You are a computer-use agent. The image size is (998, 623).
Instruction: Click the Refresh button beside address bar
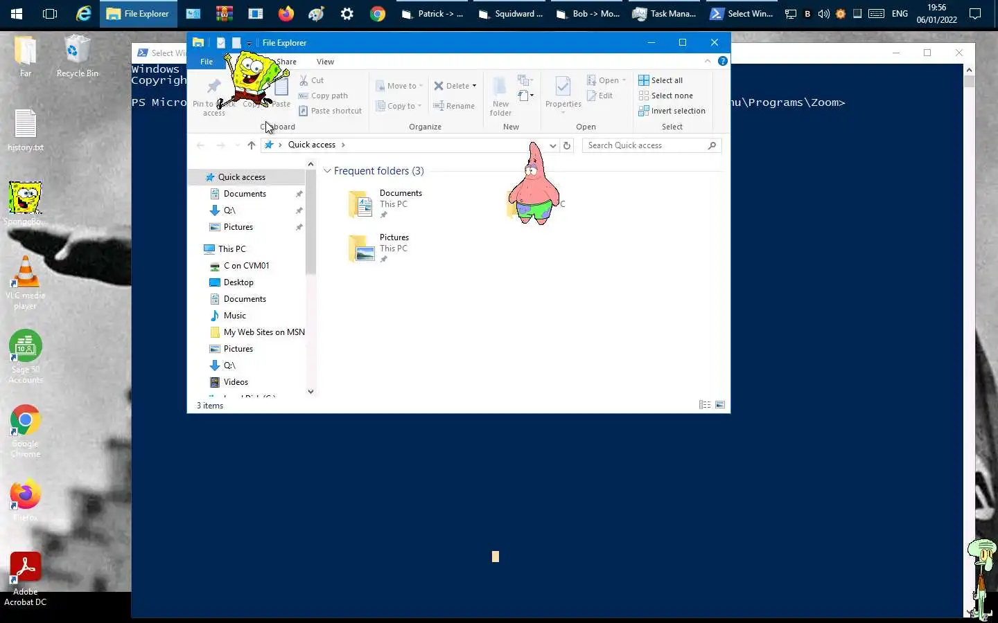(x=567, y=145)
